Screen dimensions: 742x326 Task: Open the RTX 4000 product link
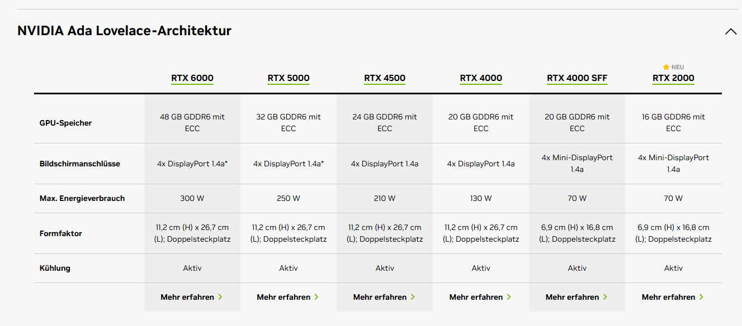[481, 78]
